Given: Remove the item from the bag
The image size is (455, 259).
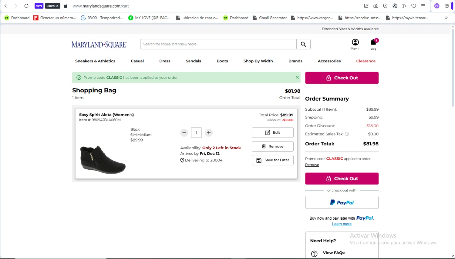Looking at the screenshot, I should (272, 146).
